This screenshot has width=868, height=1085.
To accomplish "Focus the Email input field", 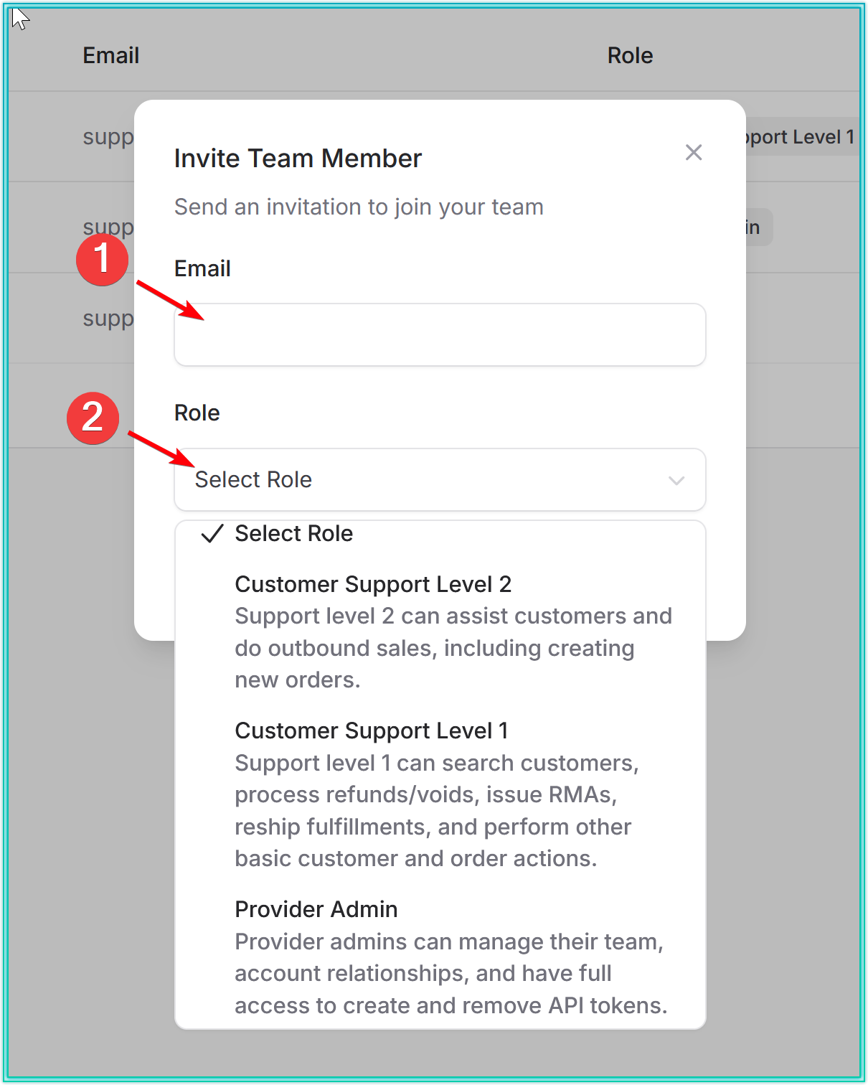I will [x=439, y=335].
